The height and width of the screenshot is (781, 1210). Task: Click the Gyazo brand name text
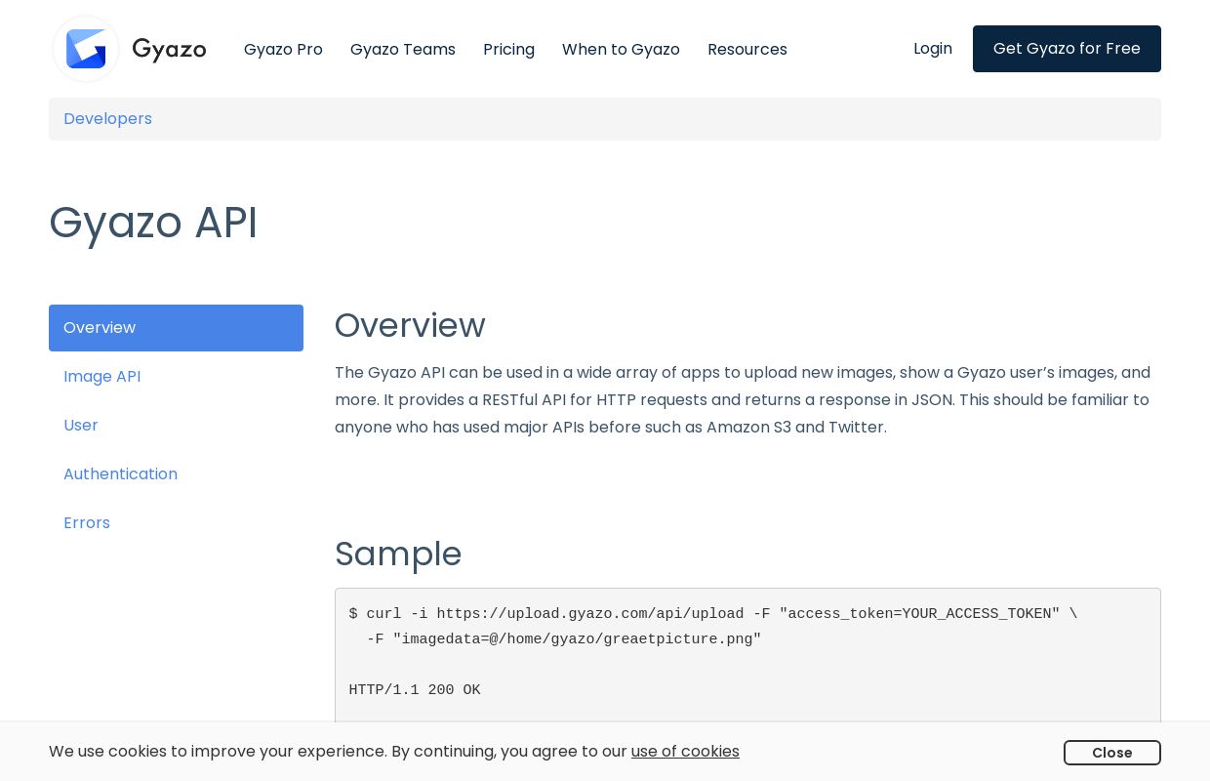pos(169,49)
